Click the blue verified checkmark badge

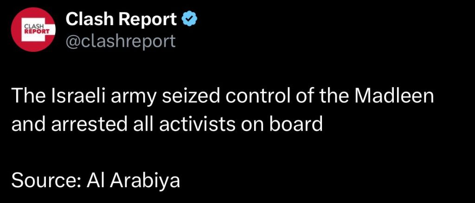189,19
